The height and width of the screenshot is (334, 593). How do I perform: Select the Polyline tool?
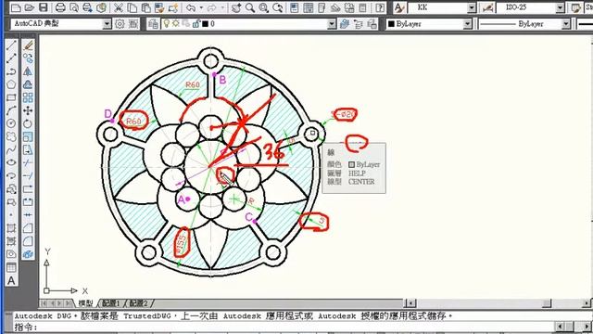(x=11, y=71)
